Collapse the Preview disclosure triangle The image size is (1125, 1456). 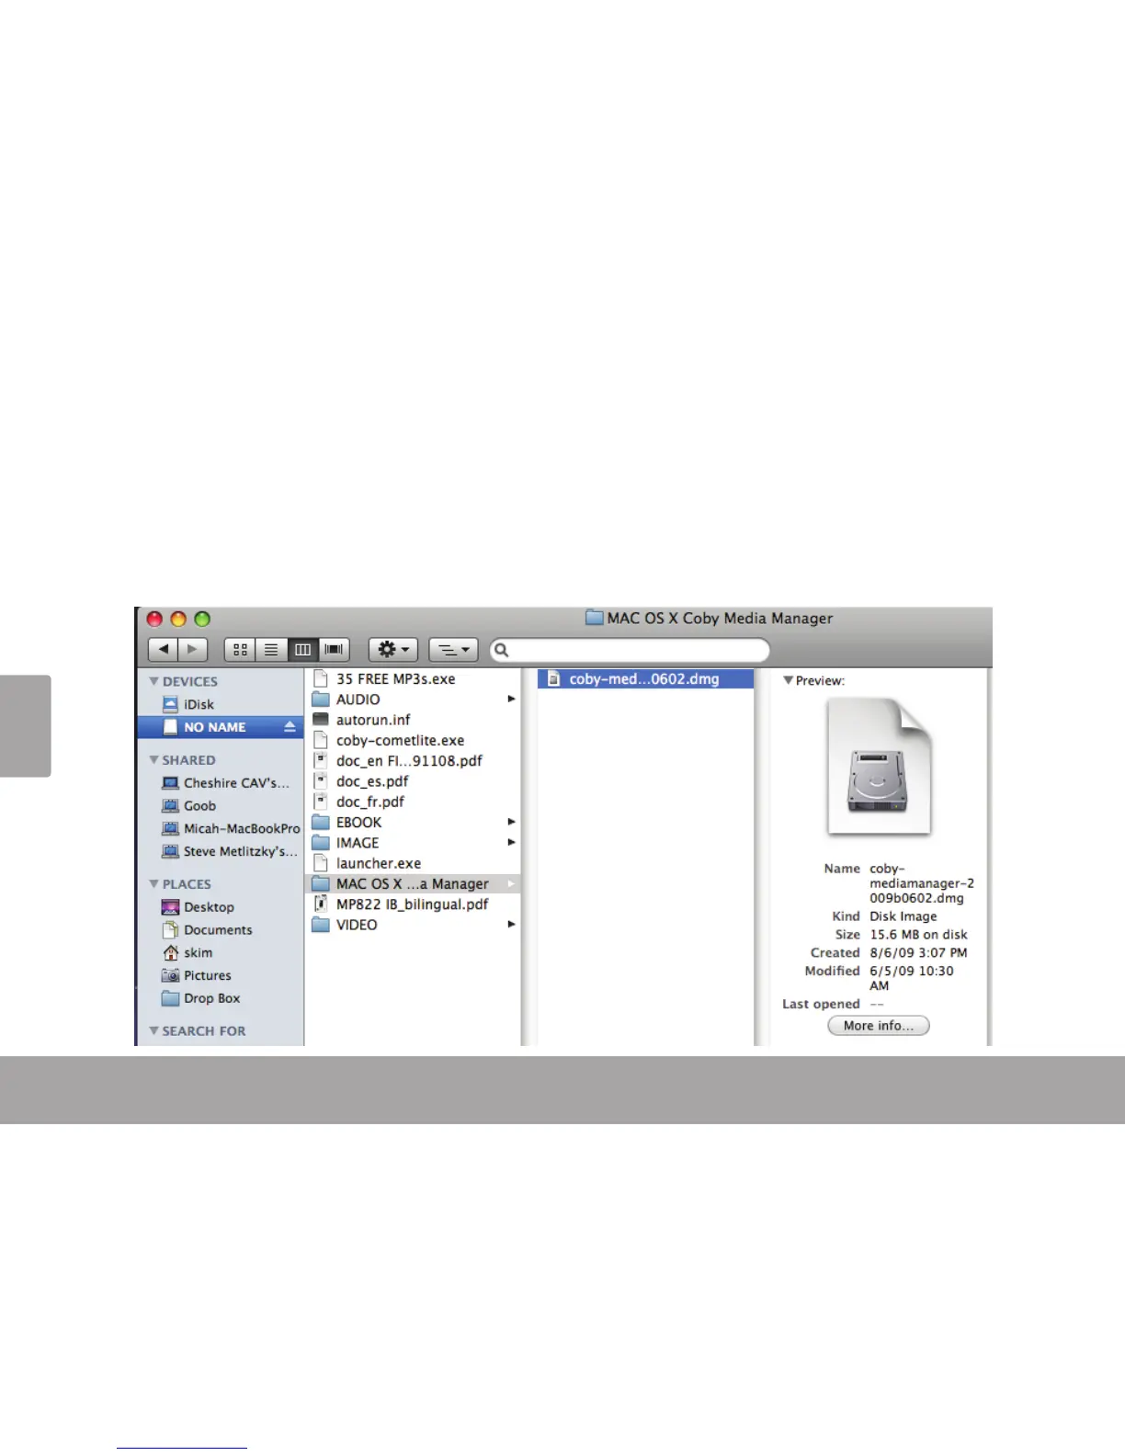click(x=788, y=680)
